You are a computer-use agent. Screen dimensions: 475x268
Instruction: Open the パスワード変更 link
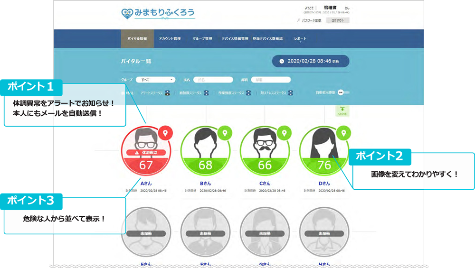coord(312,20)
